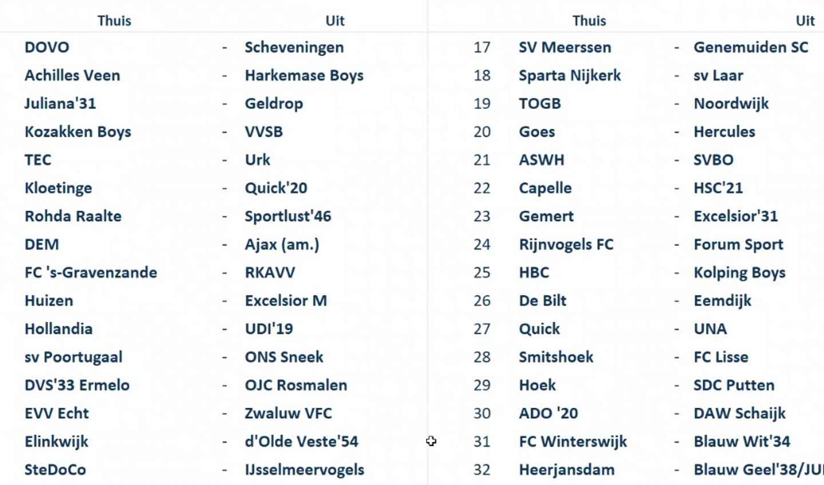
Task: Click the Kozakken Boys entry
Action: 78,132
